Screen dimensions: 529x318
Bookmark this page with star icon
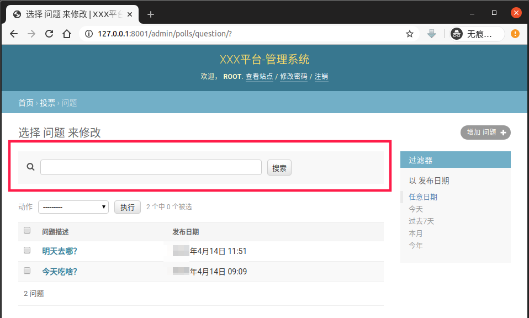click(410, 34)
